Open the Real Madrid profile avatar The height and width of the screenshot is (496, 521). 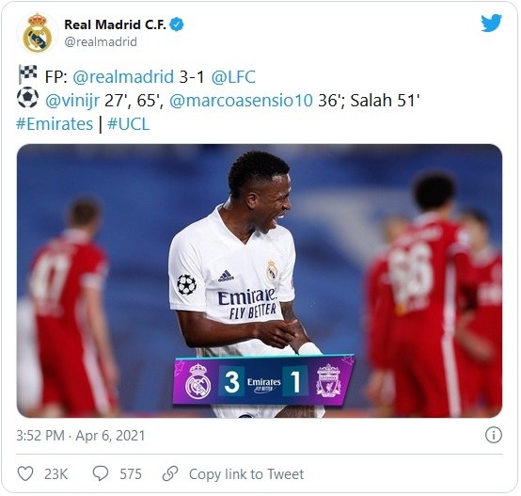click(x=38, y=33)
